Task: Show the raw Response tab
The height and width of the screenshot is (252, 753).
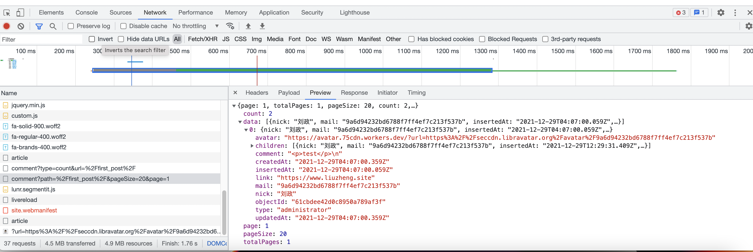Action: 354,93
